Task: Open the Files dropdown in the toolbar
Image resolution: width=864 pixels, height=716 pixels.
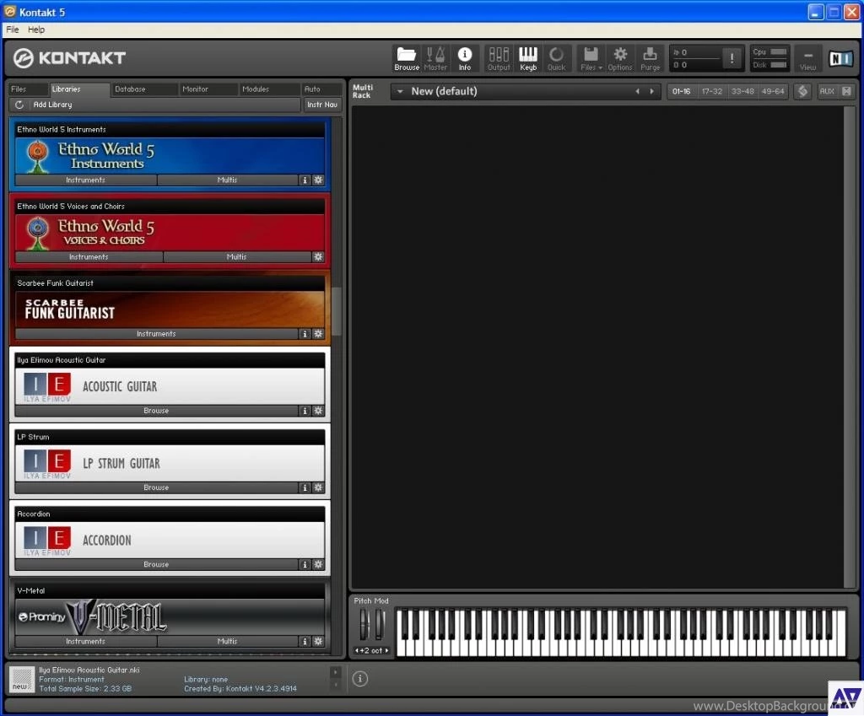Action: click(591, 58)
